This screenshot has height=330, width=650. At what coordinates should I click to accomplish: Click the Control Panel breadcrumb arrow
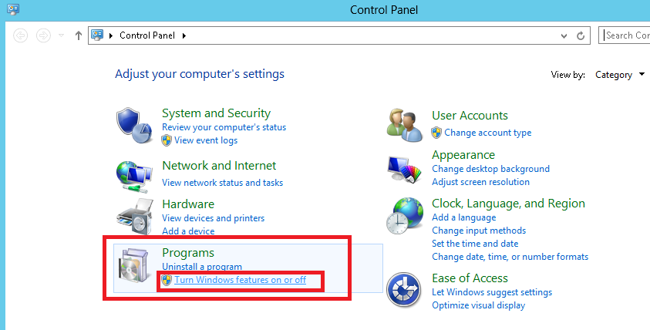click(x=184, y=35)
